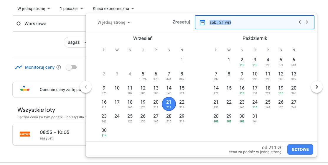
Task: Click origin circle icon beside Warszawa
Action: pos(19,23)
